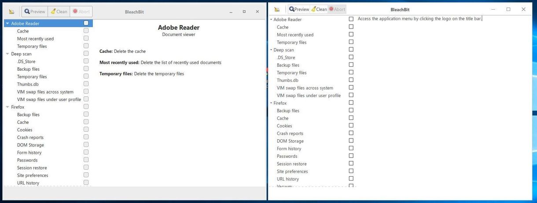Select VIM swap files under user profile, left window

pyautogui.click(x=49, y=99)
